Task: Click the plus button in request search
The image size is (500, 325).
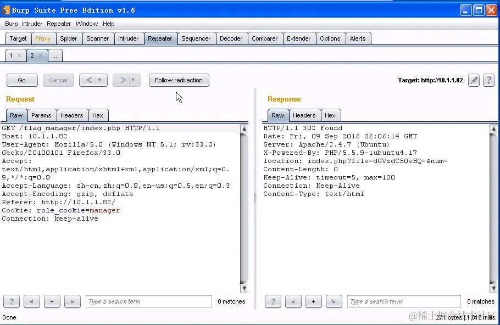Action: (52, 301)
